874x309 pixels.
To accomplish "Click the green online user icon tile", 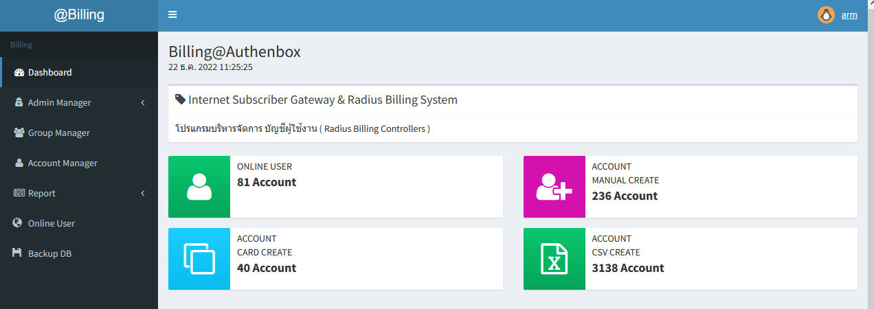I will tap(199, 187).
